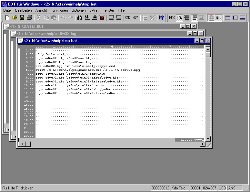
Task: Start a search with the binoculars icon
Action: point(79,18)
